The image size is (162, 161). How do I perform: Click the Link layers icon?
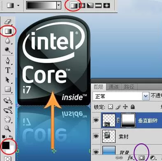tap(119, 158)
